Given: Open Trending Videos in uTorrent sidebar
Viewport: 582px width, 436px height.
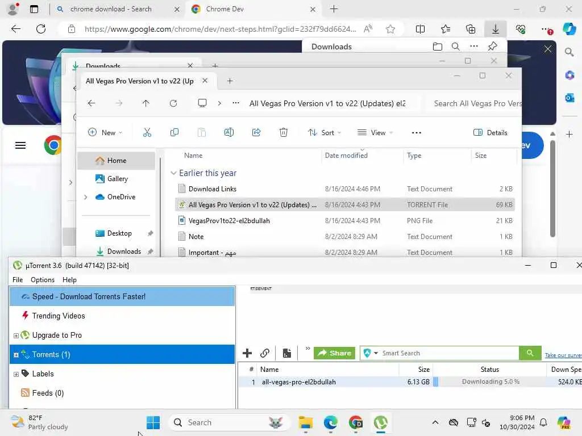Looking at the screenshot, I should (123, 316).
